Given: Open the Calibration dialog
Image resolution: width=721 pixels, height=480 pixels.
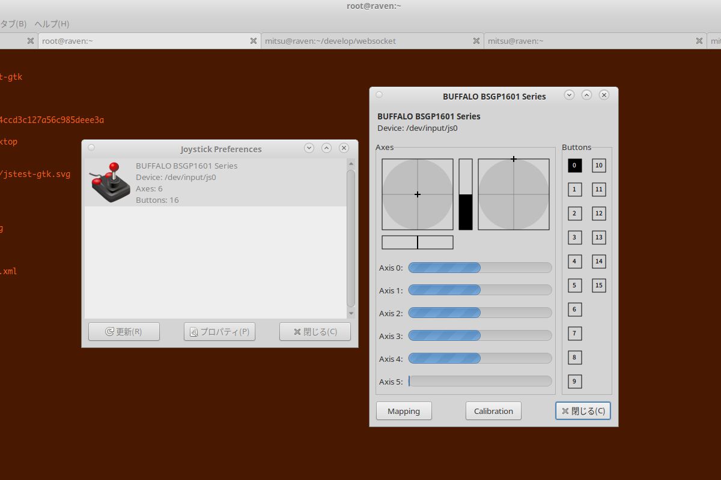Looking at the screenshot, I should pos(493,411).
